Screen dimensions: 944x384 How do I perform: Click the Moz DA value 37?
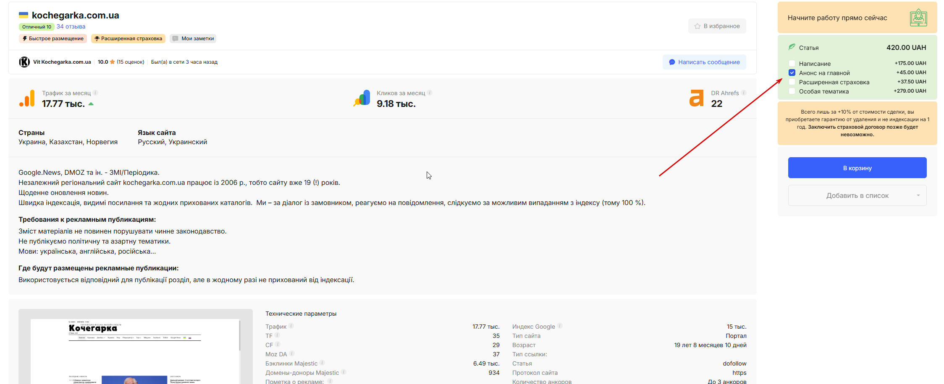tap(496, 354)
